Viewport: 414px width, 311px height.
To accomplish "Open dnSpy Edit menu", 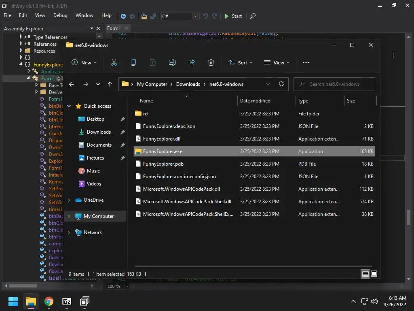I will click(x=23, y=15).
